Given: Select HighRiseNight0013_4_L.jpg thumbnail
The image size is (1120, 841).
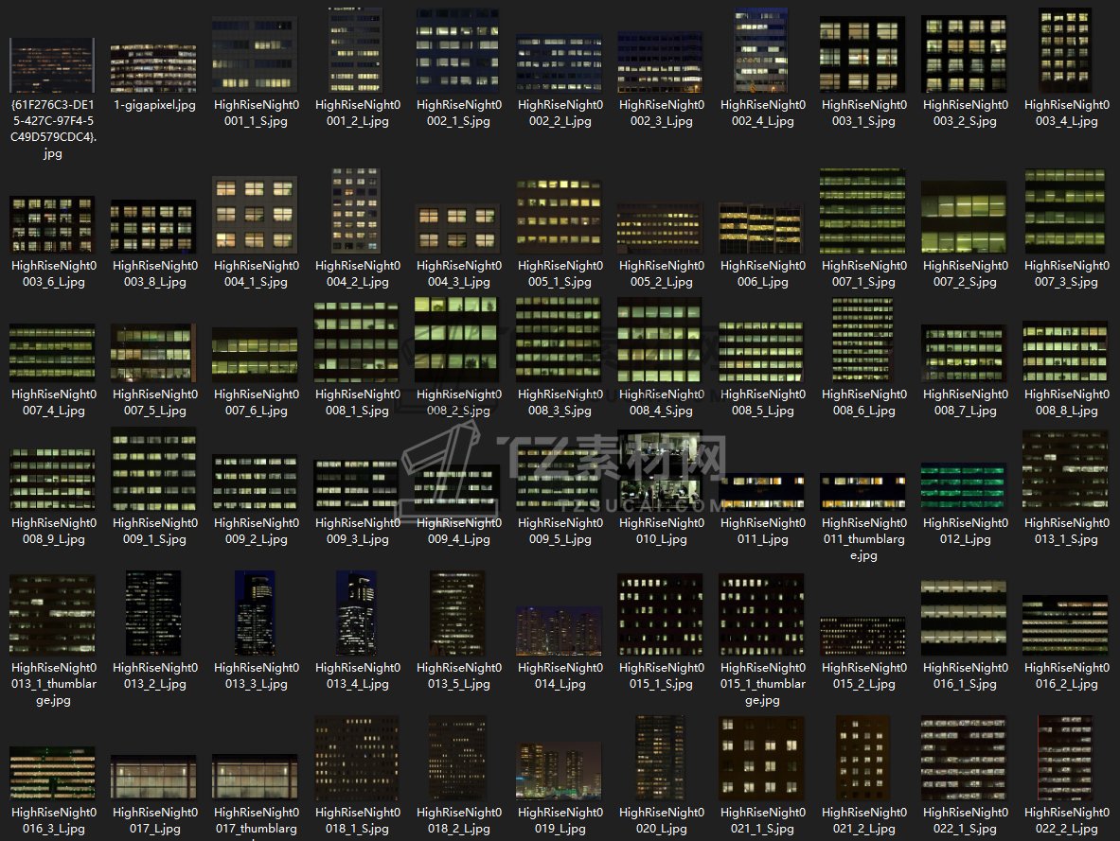Looking at the screenshot, I should point(356,613).
